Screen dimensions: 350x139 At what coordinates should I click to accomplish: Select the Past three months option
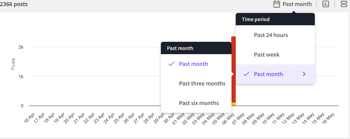202,84
